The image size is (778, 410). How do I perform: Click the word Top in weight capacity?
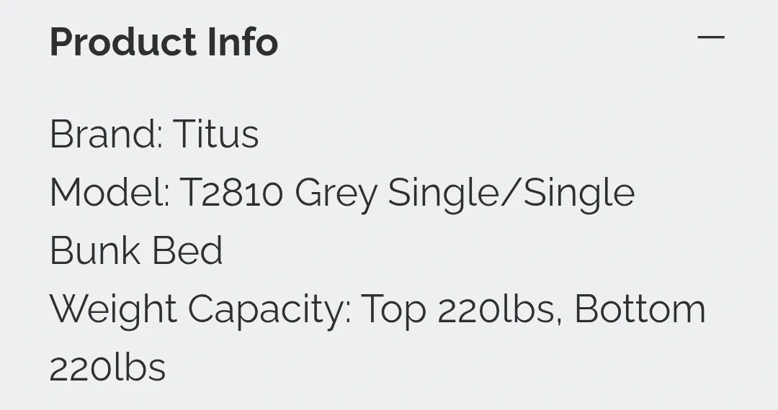click(393, 310)
